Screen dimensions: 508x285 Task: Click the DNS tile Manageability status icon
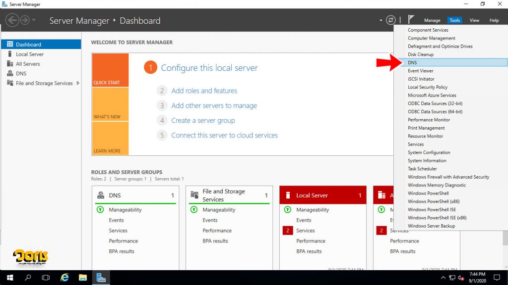100,209
